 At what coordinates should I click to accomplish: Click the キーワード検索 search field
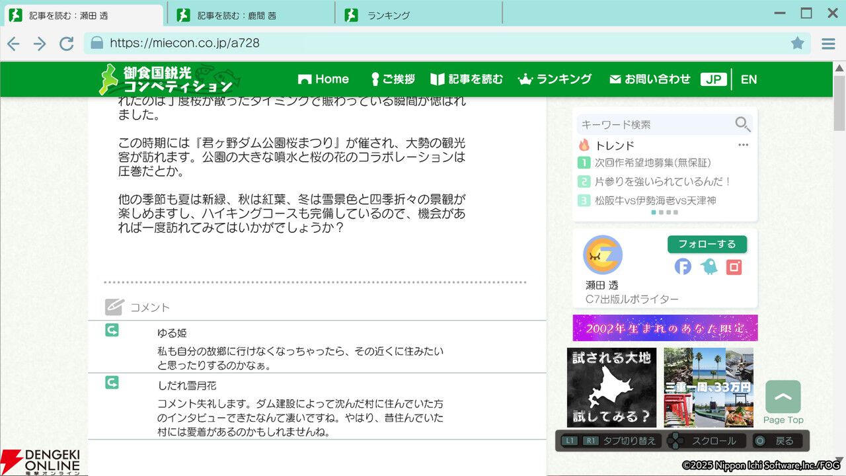coord(654,124)
